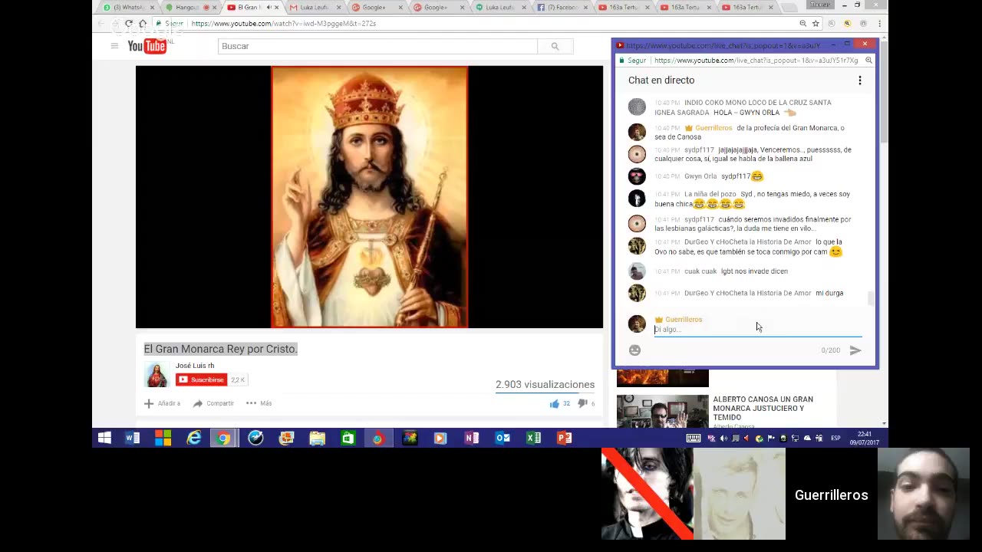The width and height of the screenshot is (982, 552).
Task: Open OneNote from taskbar
Action: pyautogui.click(x=472, y=438)
